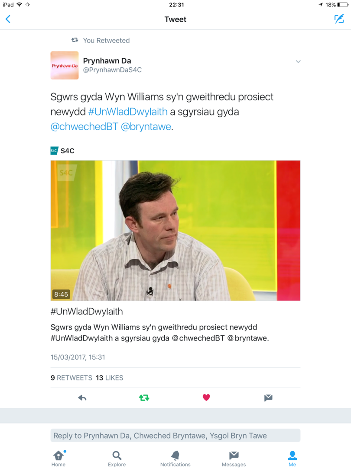The width and height of the screenshot is (351, 469).
Task: Compose a new tweet with quill icon
Action: (x=339, y=19)
